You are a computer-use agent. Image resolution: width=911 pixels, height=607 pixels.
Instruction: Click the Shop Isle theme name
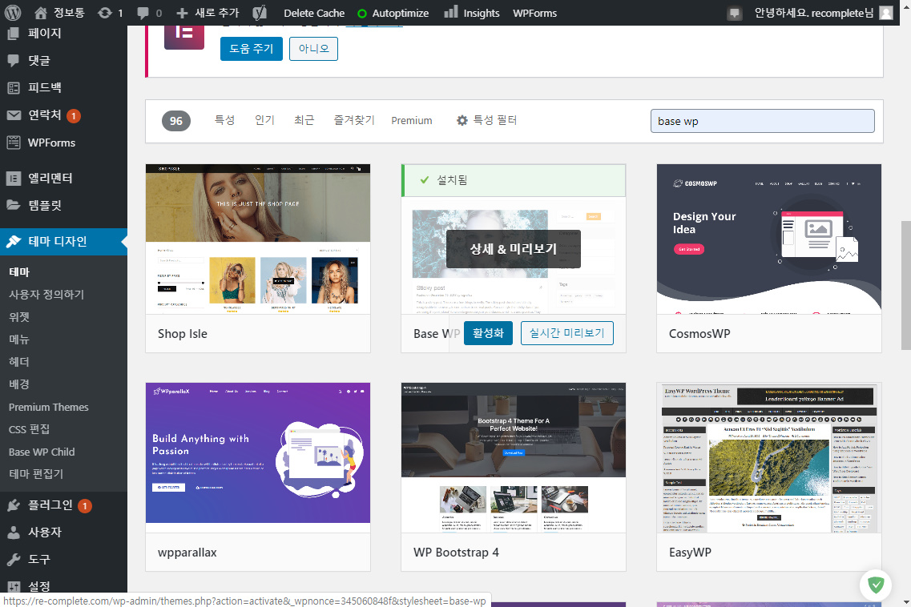[x=183, y=334]
